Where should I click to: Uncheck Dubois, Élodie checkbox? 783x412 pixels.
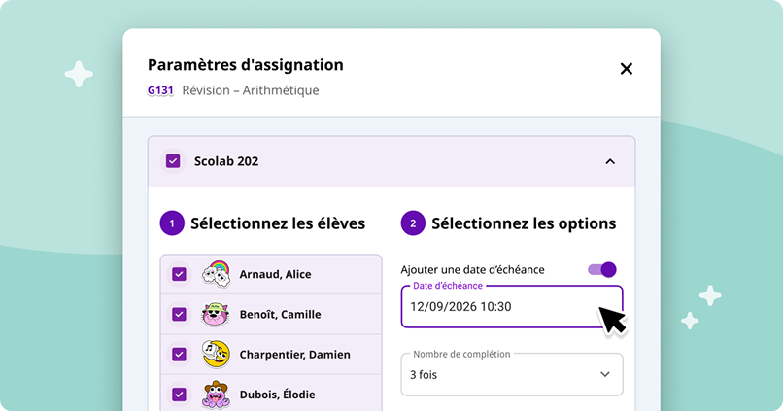click(x=179, y=395)
